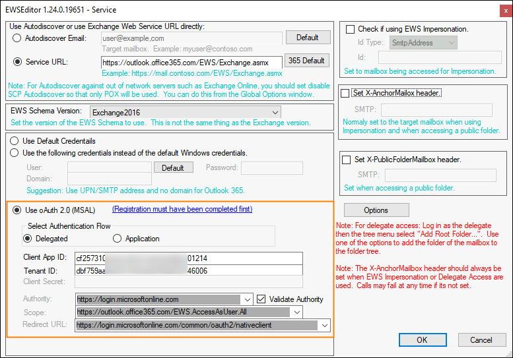Expand the Scope combo box

coord(297,313)
